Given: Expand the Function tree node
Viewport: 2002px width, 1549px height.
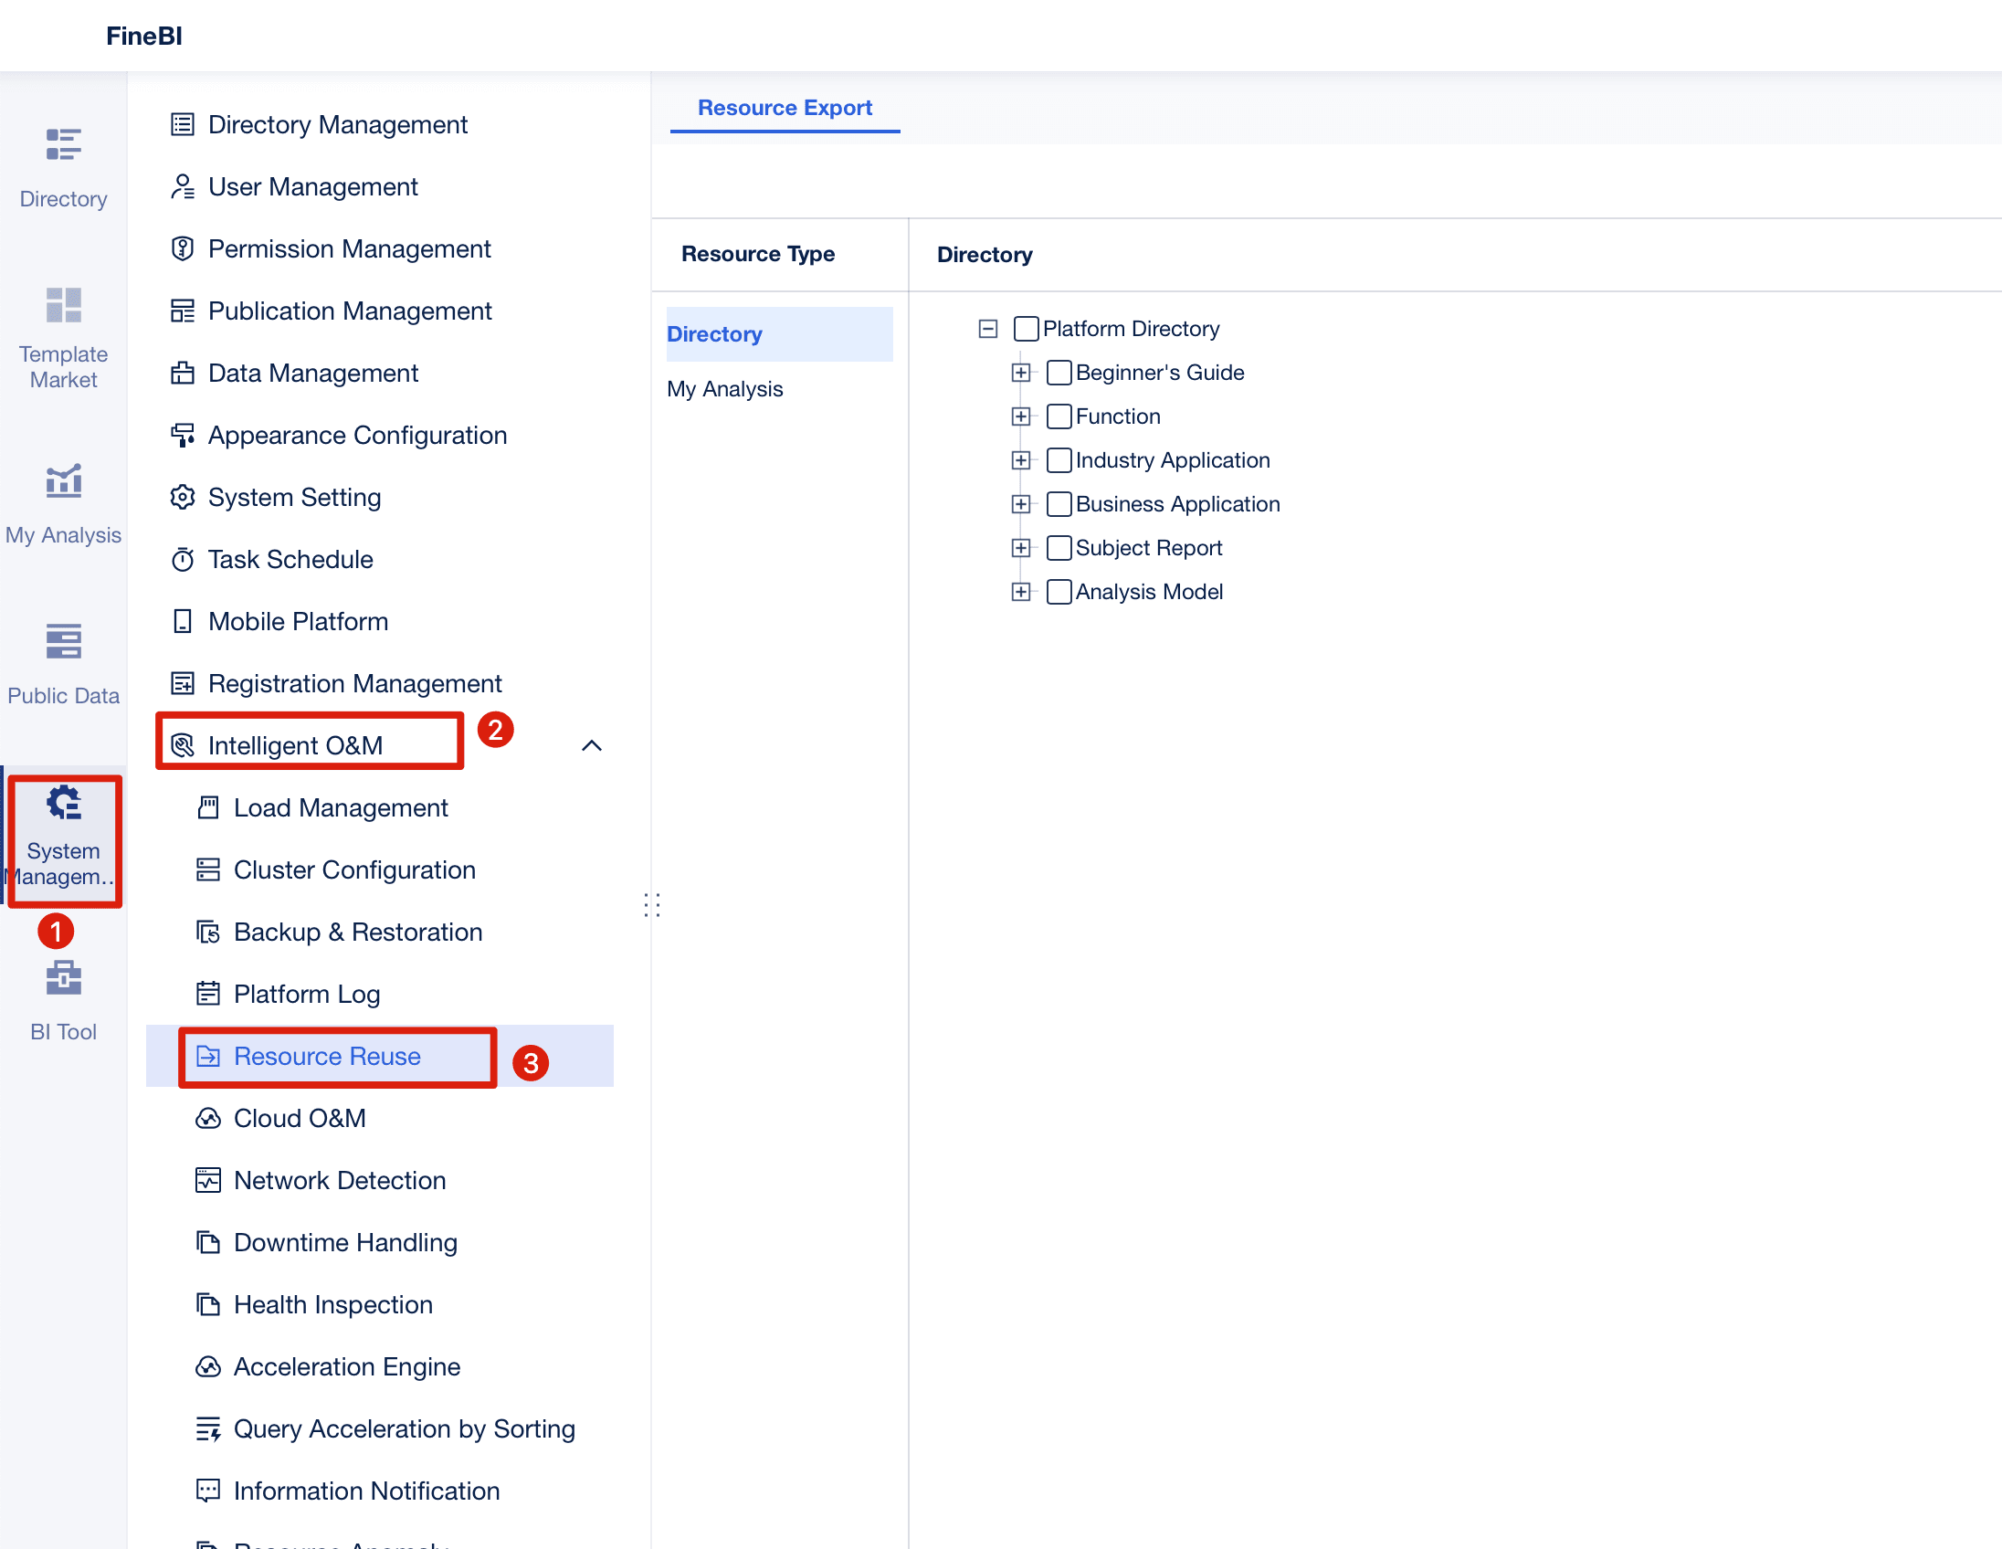Looking at the screenshot, I should pos(1020,416).
